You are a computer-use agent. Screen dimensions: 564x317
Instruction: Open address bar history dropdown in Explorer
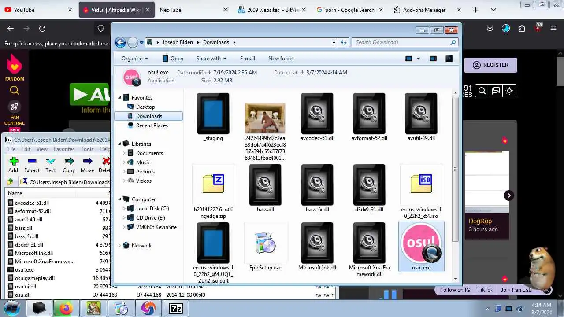334,42
